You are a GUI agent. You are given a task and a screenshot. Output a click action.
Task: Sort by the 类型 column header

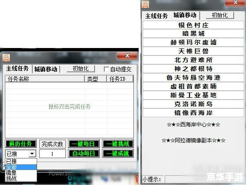pyautogui.click(x=96, y=79)
